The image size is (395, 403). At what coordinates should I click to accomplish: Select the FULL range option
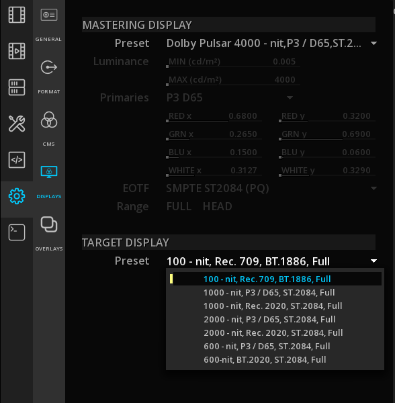tap(179, 206)
